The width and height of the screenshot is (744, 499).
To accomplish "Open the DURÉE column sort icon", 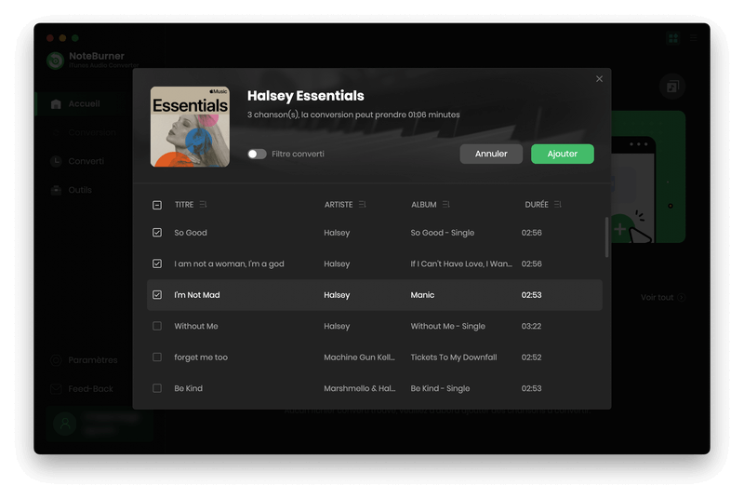I will click(x=557, y=204).
